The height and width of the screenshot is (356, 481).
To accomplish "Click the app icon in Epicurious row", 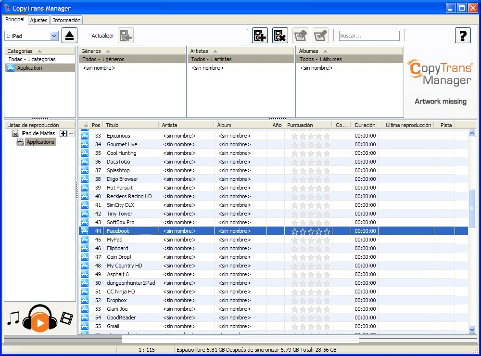I will coord(84,136).
